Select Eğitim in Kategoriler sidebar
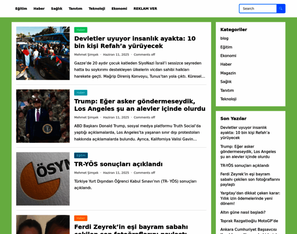 click(226, 47)
